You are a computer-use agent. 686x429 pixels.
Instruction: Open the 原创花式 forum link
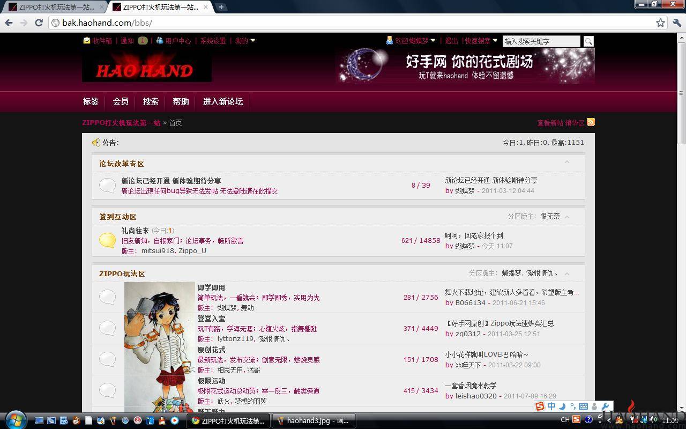[211, 350]
